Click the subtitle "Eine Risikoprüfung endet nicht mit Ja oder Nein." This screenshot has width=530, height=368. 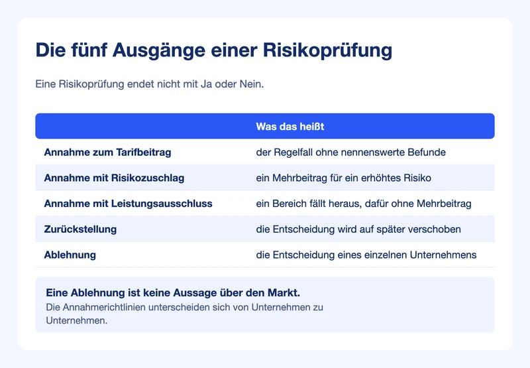click(x=150, y=84)
